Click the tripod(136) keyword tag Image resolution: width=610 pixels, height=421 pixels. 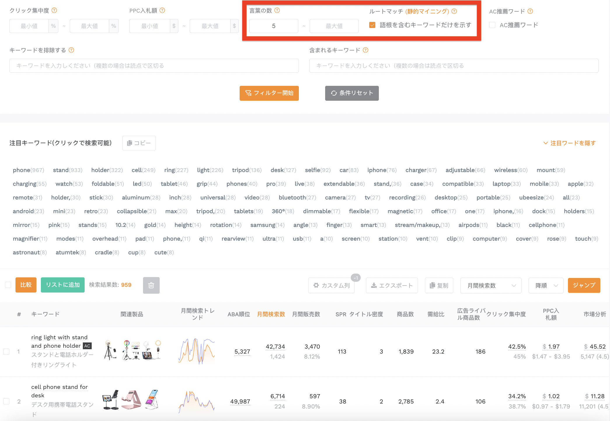pyautogui.click(x=247, y=170)
